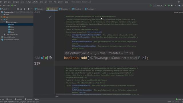The height and width of the screenshot is (103, 183).
Task: Follow the Collection.add link in docs
Action: point(95,32)
